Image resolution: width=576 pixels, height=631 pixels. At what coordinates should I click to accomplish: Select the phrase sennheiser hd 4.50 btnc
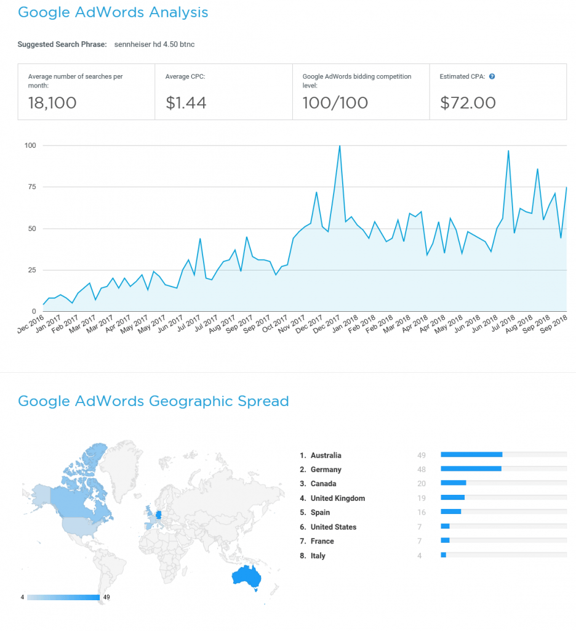click(x=154, y=44)
